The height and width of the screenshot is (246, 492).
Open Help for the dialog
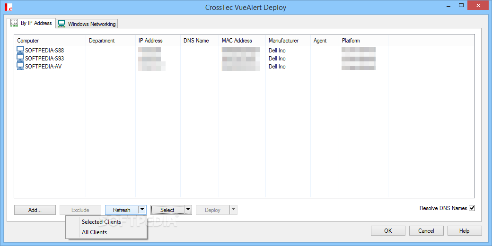coord(465,231)
